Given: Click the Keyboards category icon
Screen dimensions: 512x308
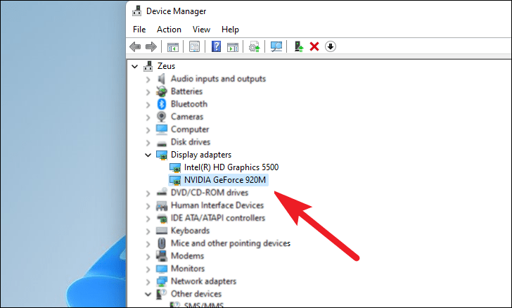Looking at the screenshot, I should (x=162, y=231).
